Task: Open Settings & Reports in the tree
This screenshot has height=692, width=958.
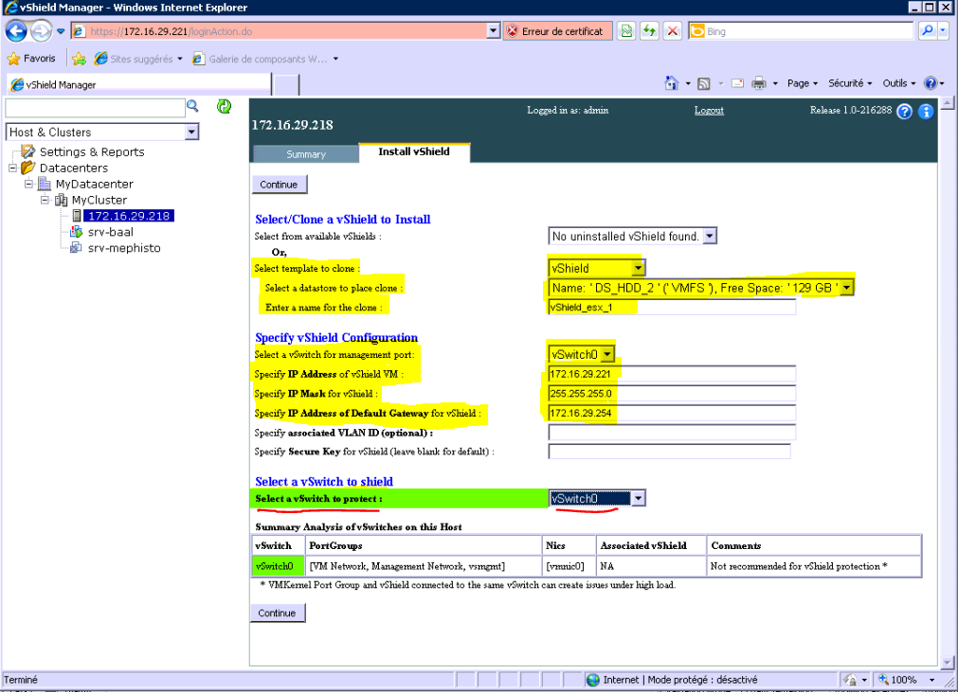Action: (x=91, y=151)
